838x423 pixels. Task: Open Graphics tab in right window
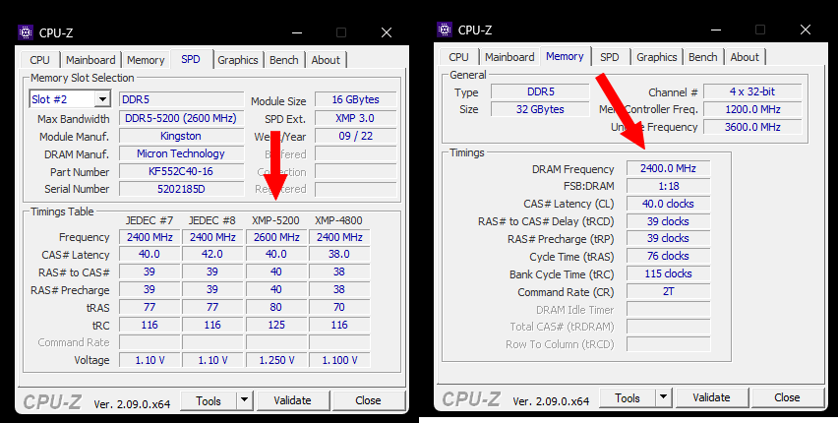(x=657, y=57)
